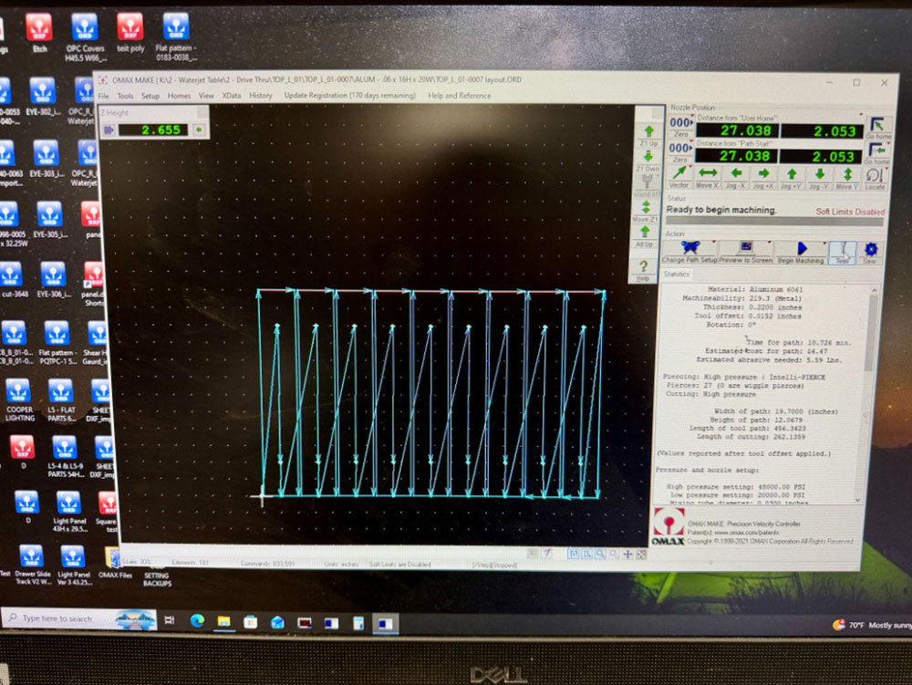This screenshot has height=685, width=912.
Task: Click Statistics panel scrollbar down arrow
Action: 858,500
